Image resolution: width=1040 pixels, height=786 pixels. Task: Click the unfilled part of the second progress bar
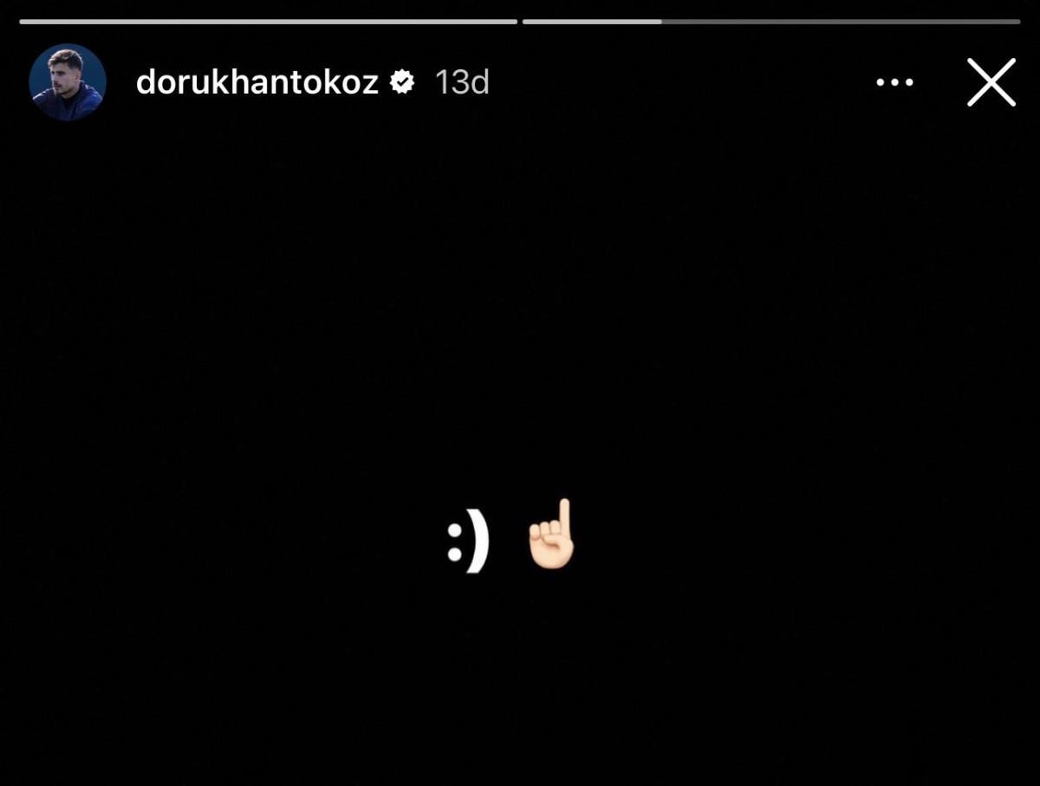[842, 22]
